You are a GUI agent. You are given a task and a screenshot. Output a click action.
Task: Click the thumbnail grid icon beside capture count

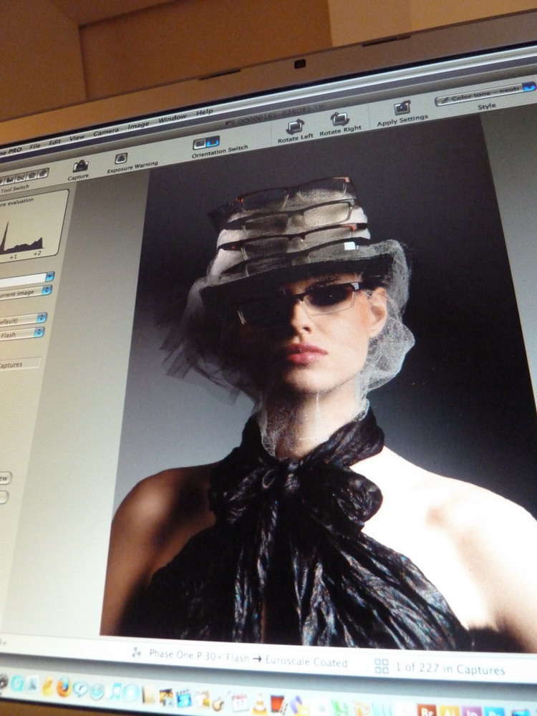point(382,666)
